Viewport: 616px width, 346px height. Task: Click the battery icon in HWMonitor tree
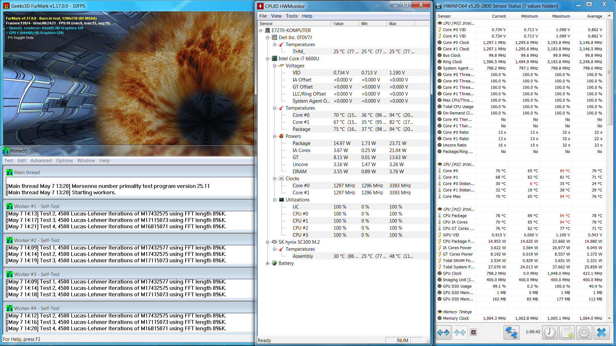tap(274, 263)
